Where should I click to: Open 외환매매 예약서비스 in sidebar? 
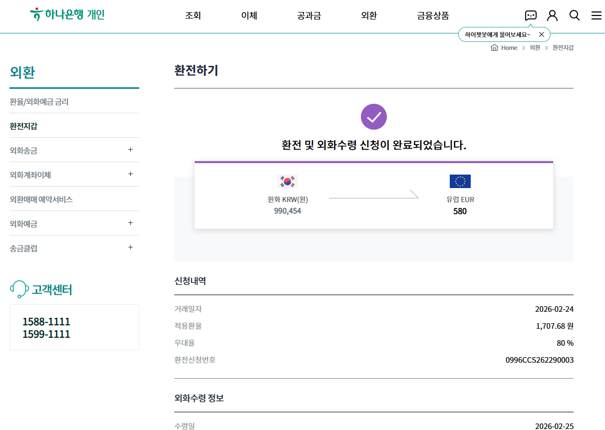point(41,199)
